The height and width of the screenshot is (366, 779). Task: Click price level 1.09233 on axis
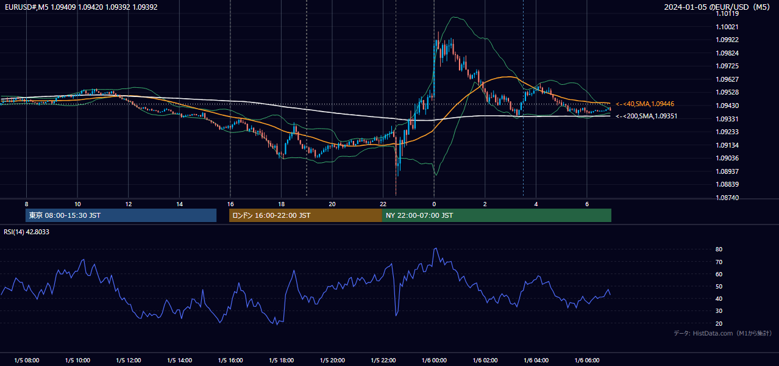[x=727, y=132]
